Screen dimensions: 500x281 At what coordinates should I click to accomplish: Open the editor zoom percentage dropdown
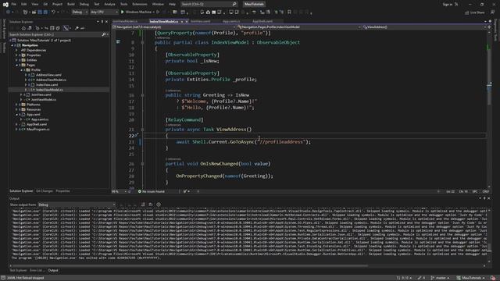click(119, 191)
